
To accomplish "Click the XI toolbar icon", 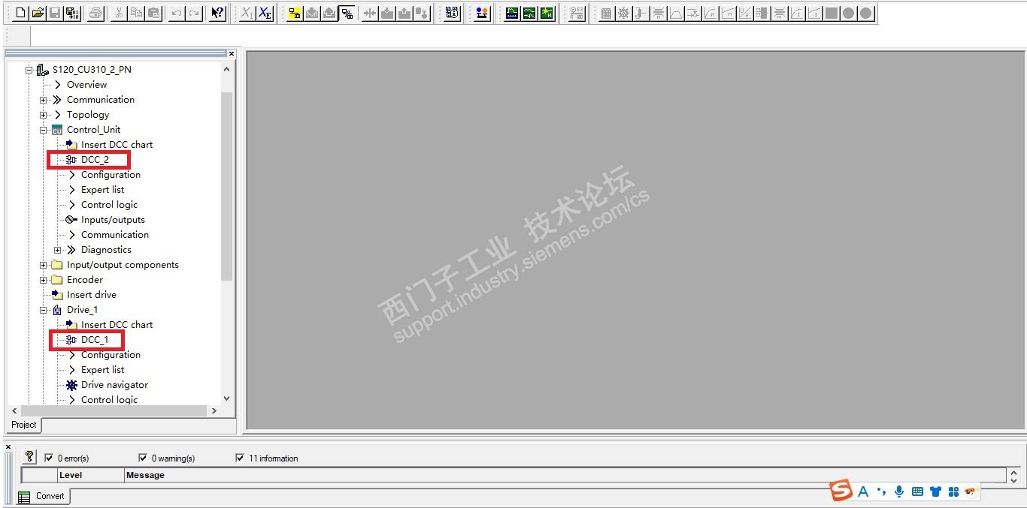I will pos(247,13).
